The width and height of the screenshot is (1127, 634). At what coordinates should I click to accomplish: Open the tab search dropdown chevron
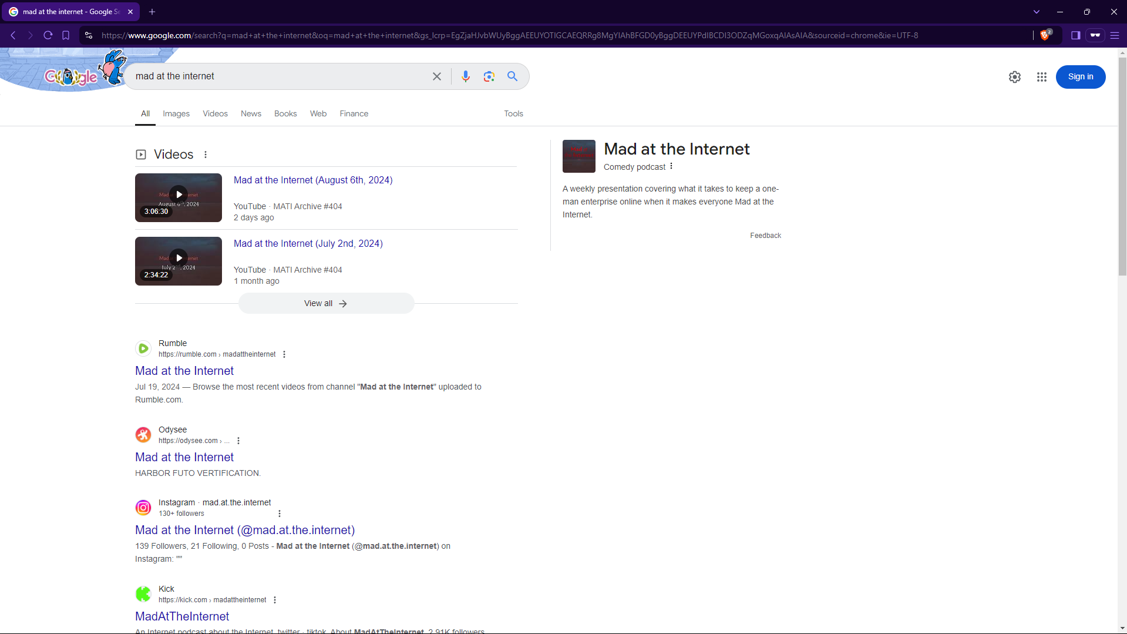click(1037, 12)
